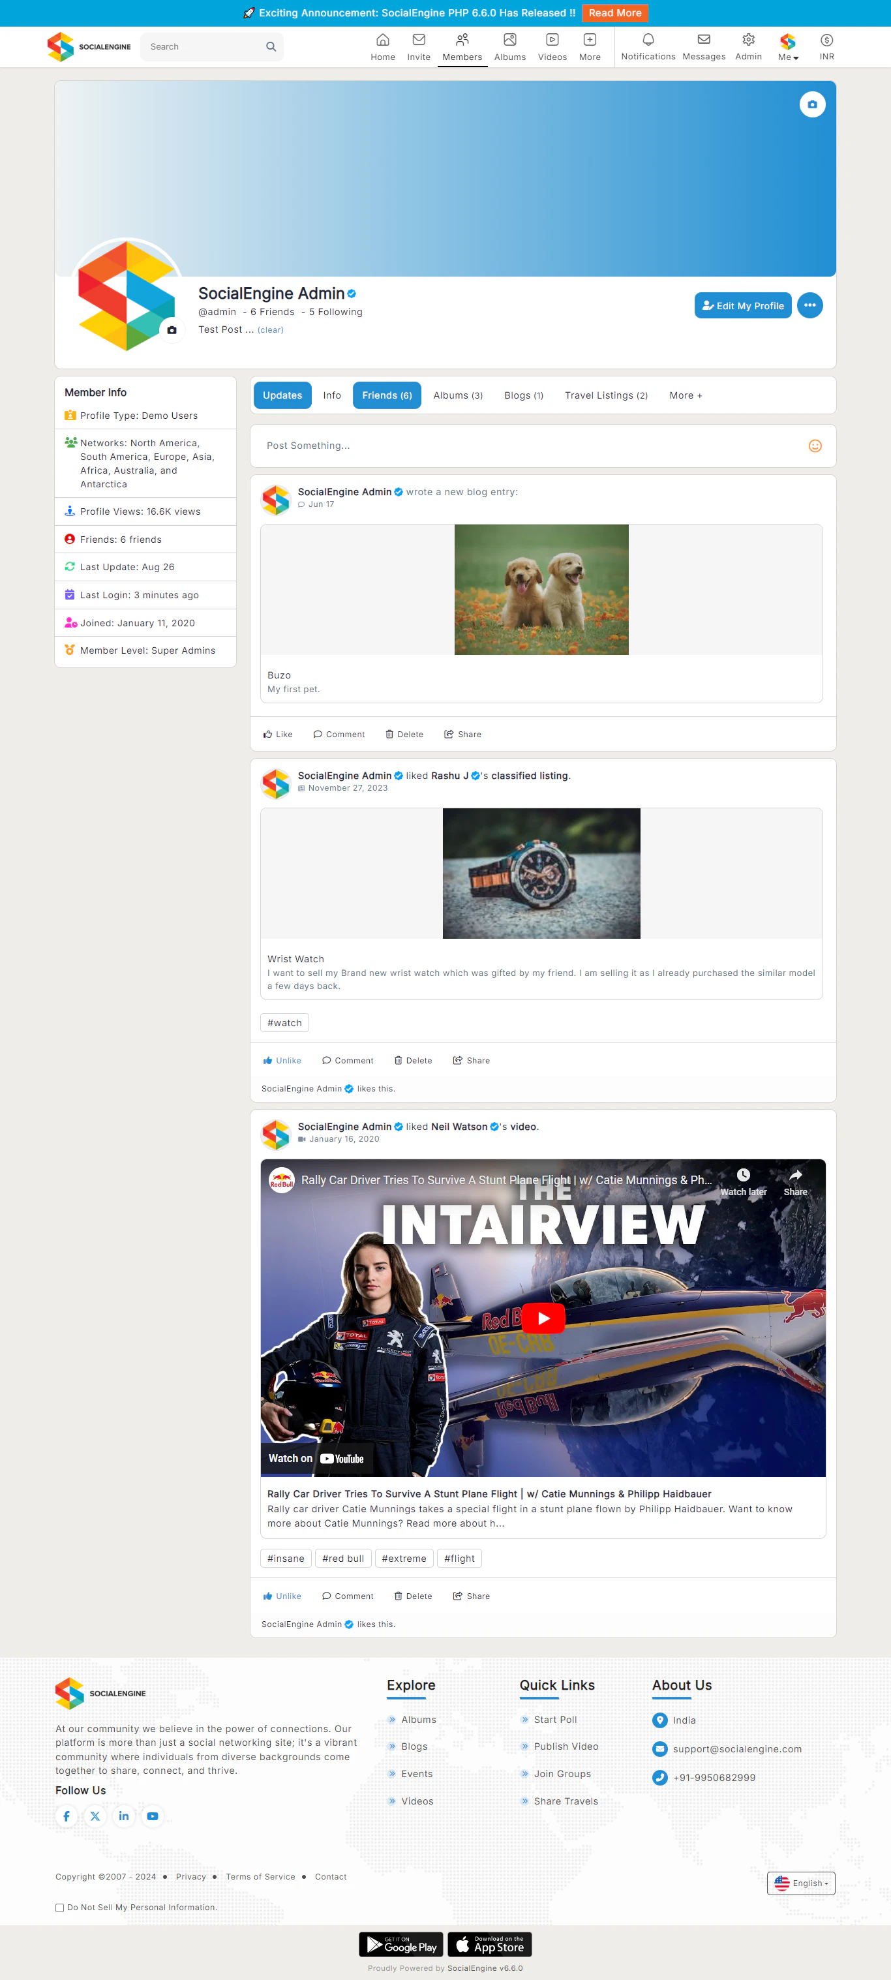Screen dimensions: 891x1980
Task: Open the Videos navigation icon
Action: click(552, 47)
